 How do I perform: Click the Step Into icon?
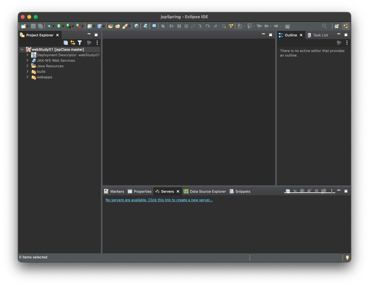(200, 26)
